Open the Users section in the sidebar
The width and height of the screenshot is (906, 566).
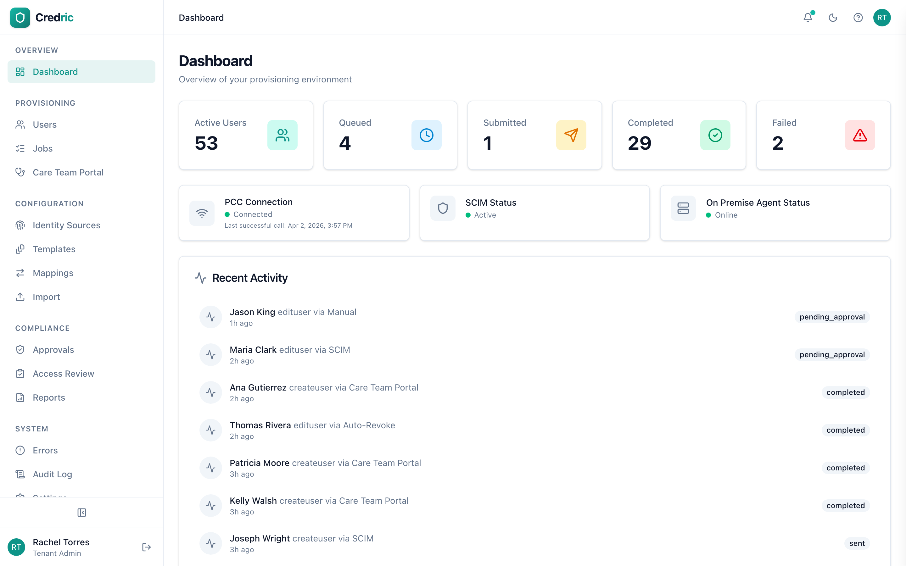point(45,124)
